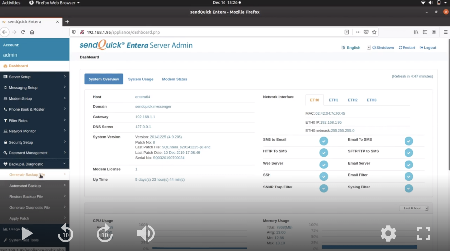This screenshot has width=450, height=251.
Task: Expand the Network Monitor menu
Action: [x=34, y=131]
